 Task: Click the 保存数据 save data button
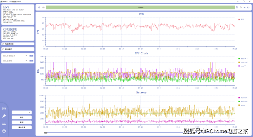(x=22, y=127)
